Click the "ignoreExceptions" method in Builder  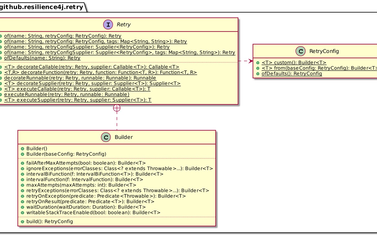pyautogui.click(x=120, y=169)
